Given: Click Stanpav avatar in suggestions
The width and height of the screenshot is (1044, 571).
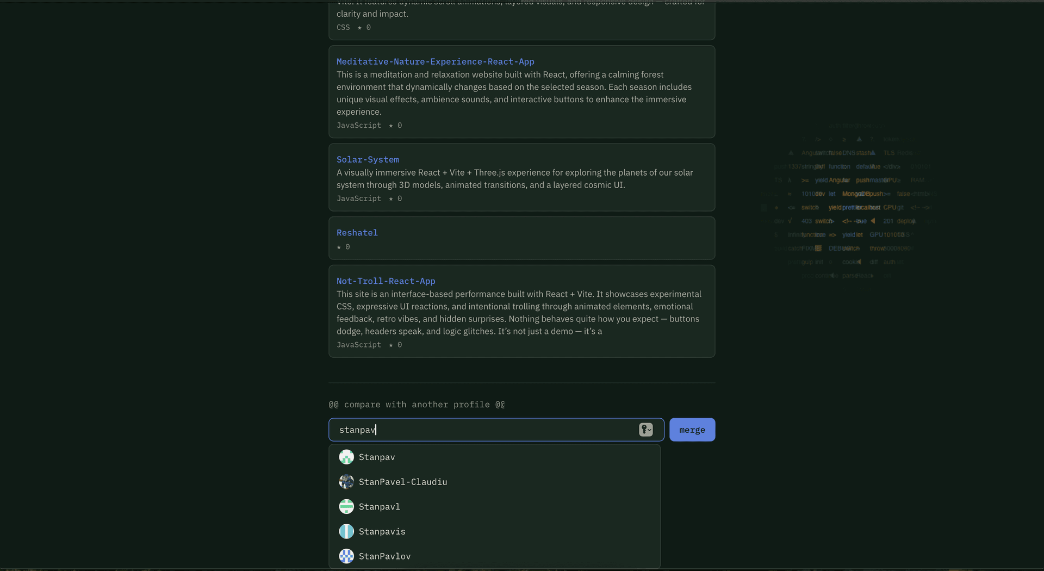Looking at the screenshot, I should click(x=346, y=457).
